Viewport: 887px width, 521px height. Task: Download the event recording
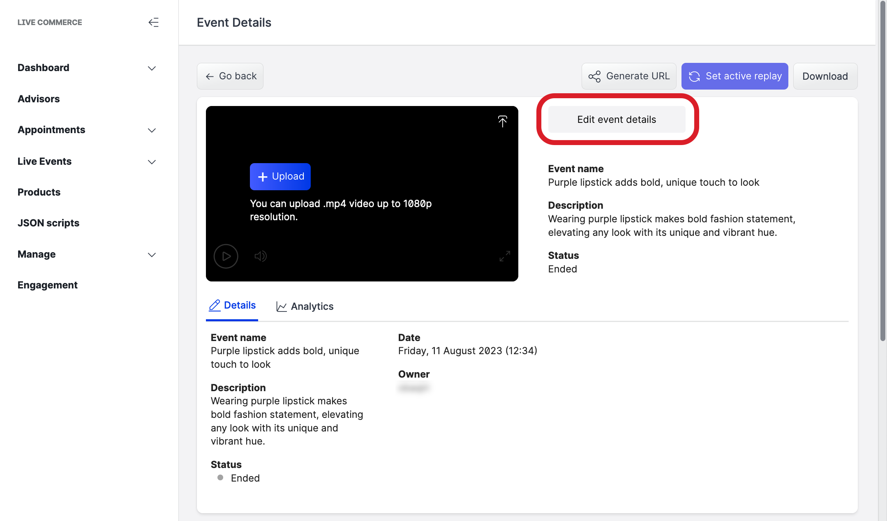(825, 76)
